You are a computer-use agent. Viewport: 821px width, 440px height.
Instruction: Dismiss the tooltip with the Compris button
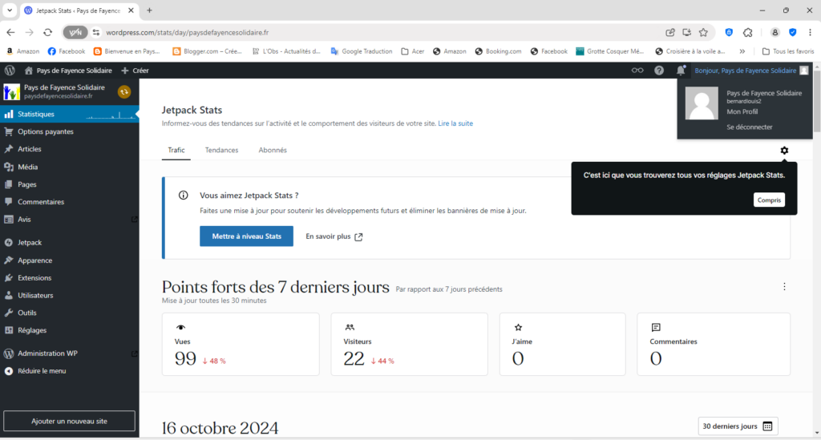[x=769, y=200]
